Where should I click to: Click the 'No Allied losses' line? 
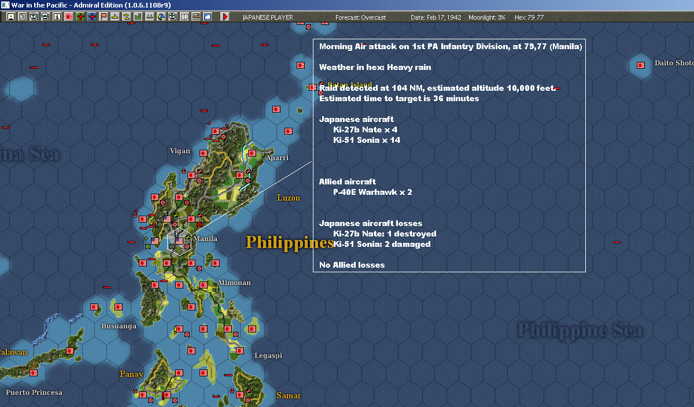pos(352,265)
